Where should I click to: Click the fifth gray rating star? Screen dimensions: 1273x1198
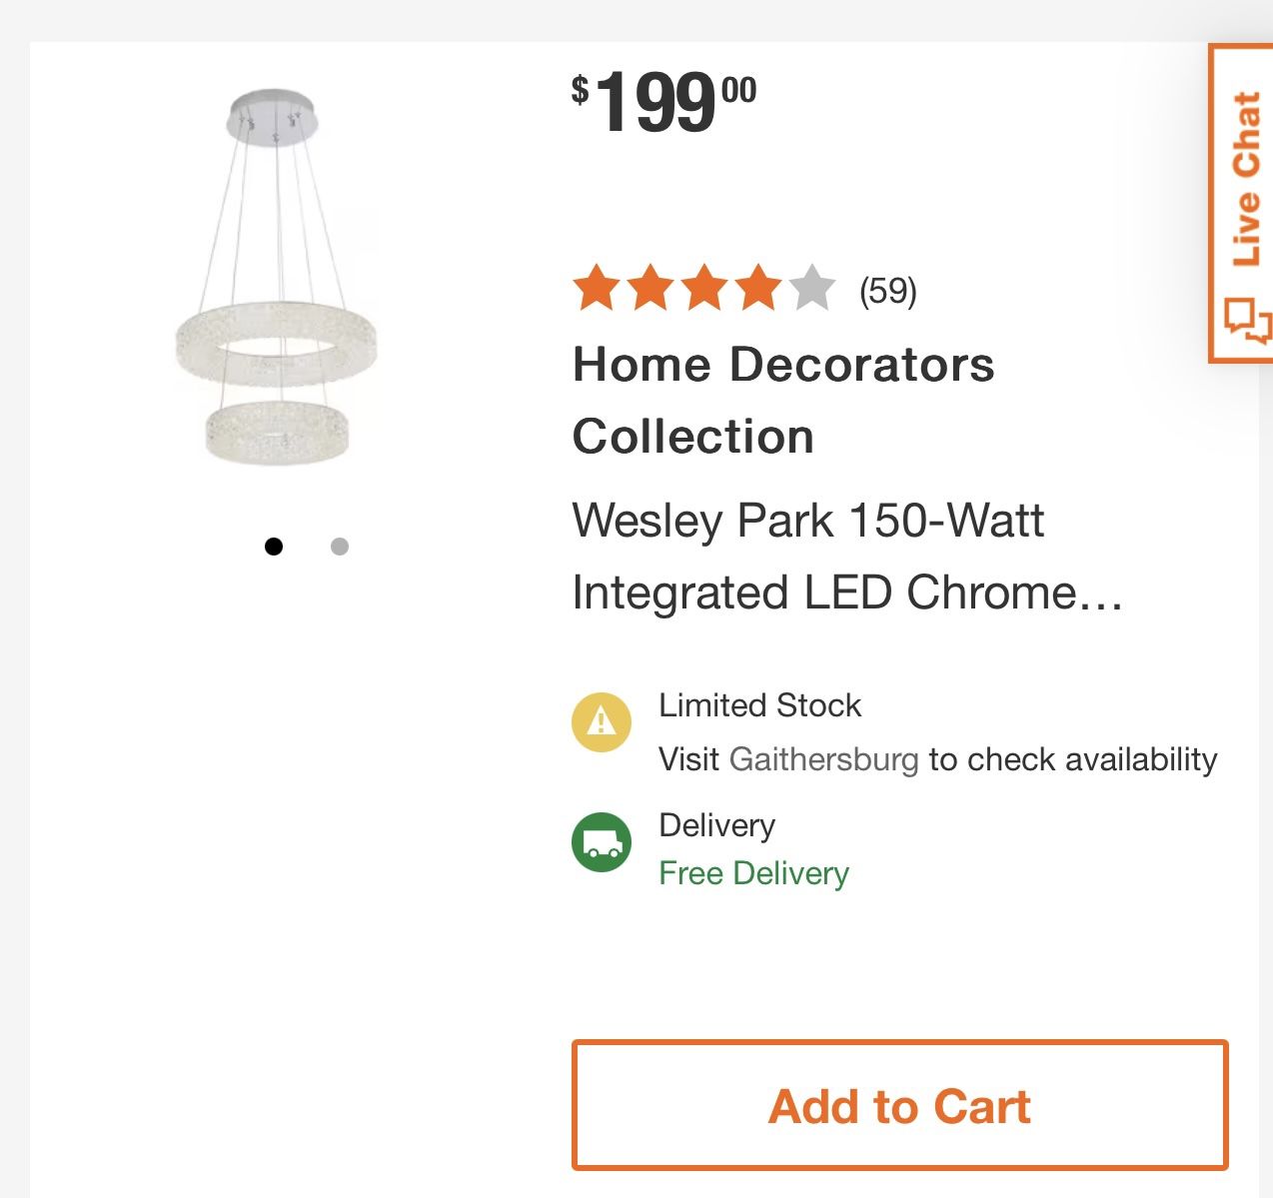coord(811,289)
